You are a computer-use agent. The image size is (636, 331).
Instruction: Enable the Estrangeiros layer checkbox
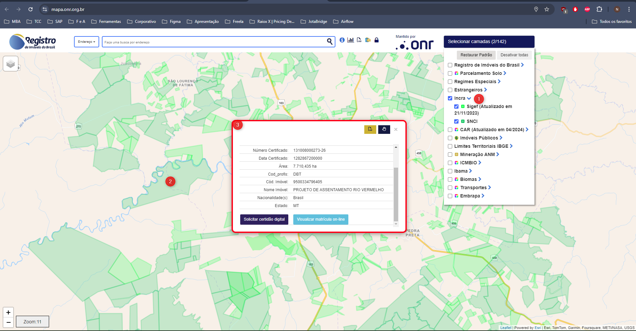click(x=450, y=90)
